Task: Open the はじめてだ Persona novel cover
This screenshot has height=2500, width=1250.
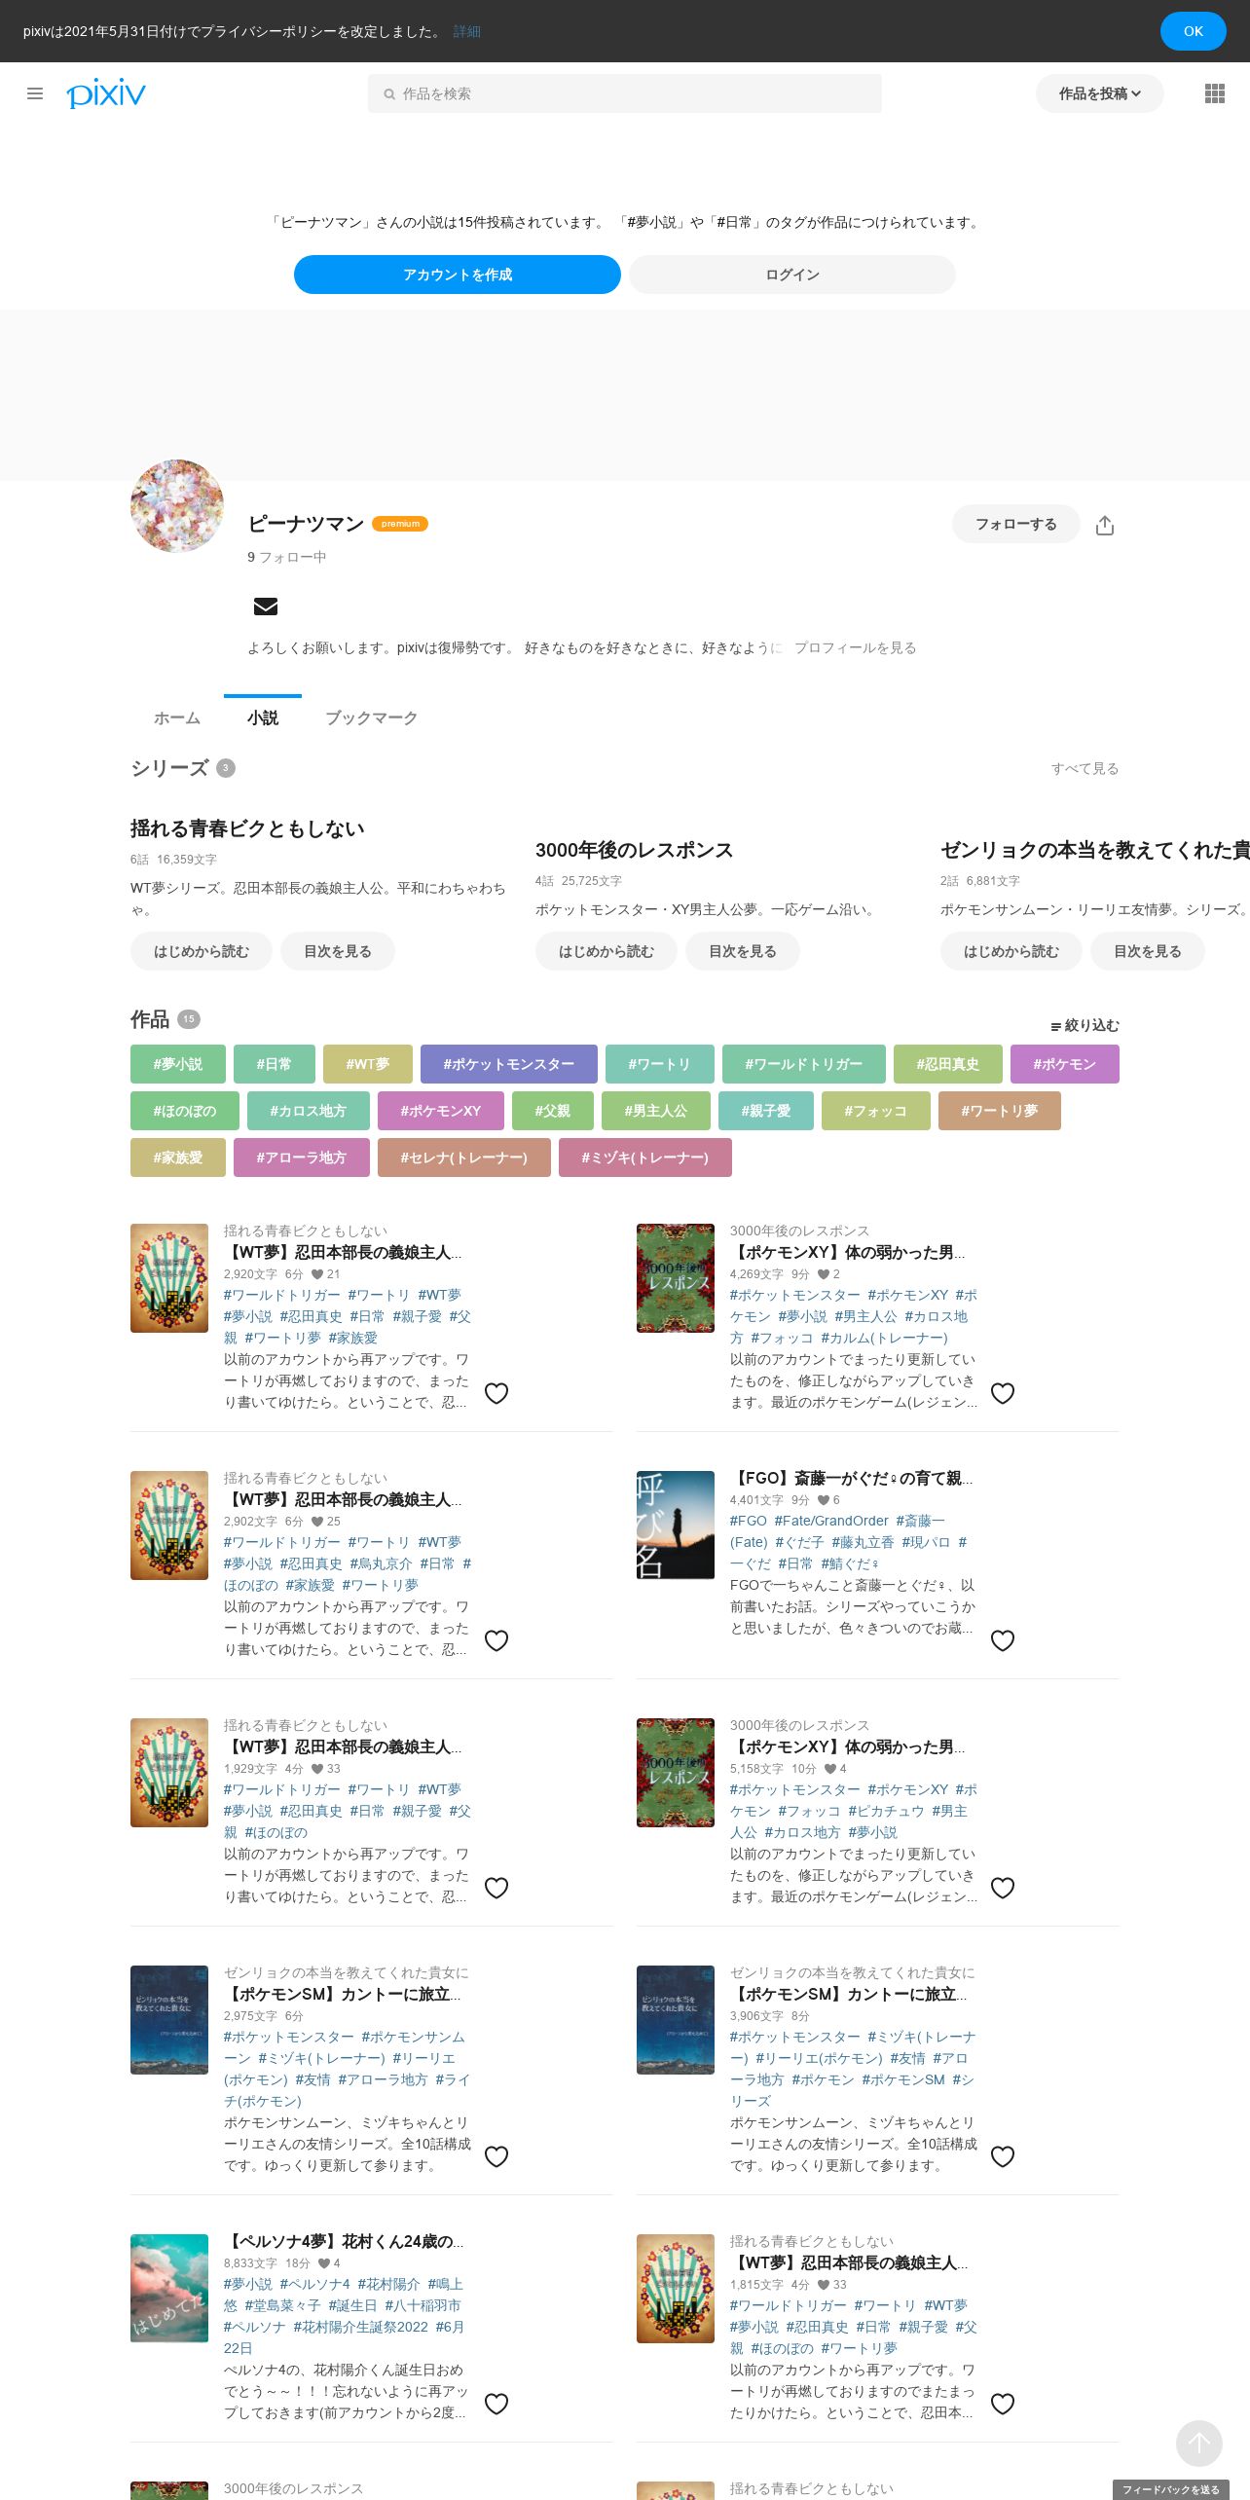Action: (x=169, y=2288)
